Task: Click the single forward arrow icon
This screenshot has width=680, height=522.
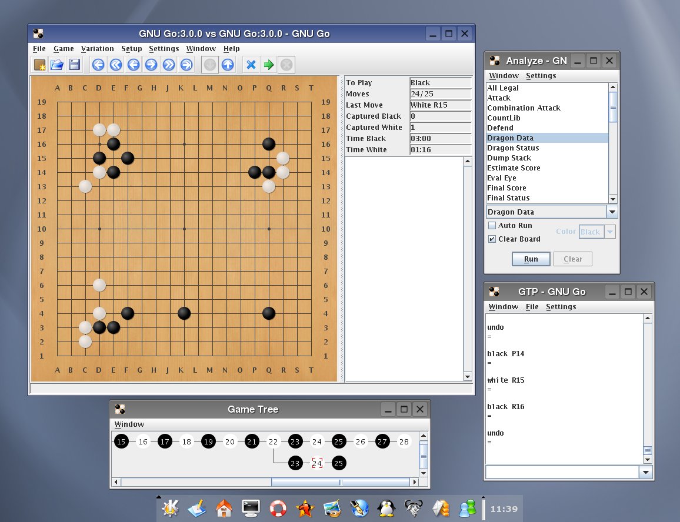Action: coord(151,65)
